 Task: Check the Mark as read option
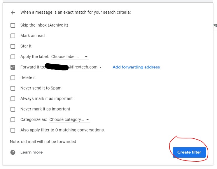(x=13, y=36)
